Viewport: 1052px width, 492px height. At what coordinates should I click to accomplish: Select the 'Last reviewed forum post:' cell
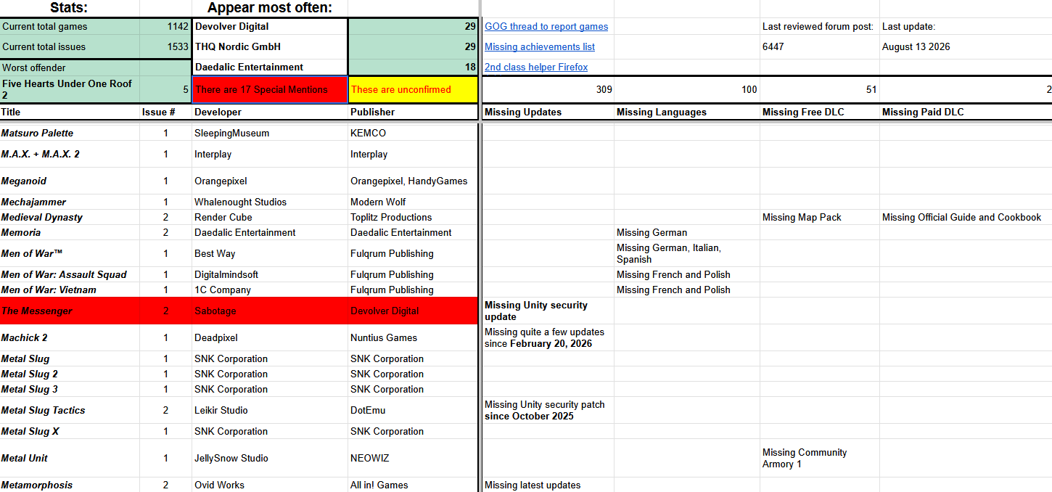click(x=820, y=27)
